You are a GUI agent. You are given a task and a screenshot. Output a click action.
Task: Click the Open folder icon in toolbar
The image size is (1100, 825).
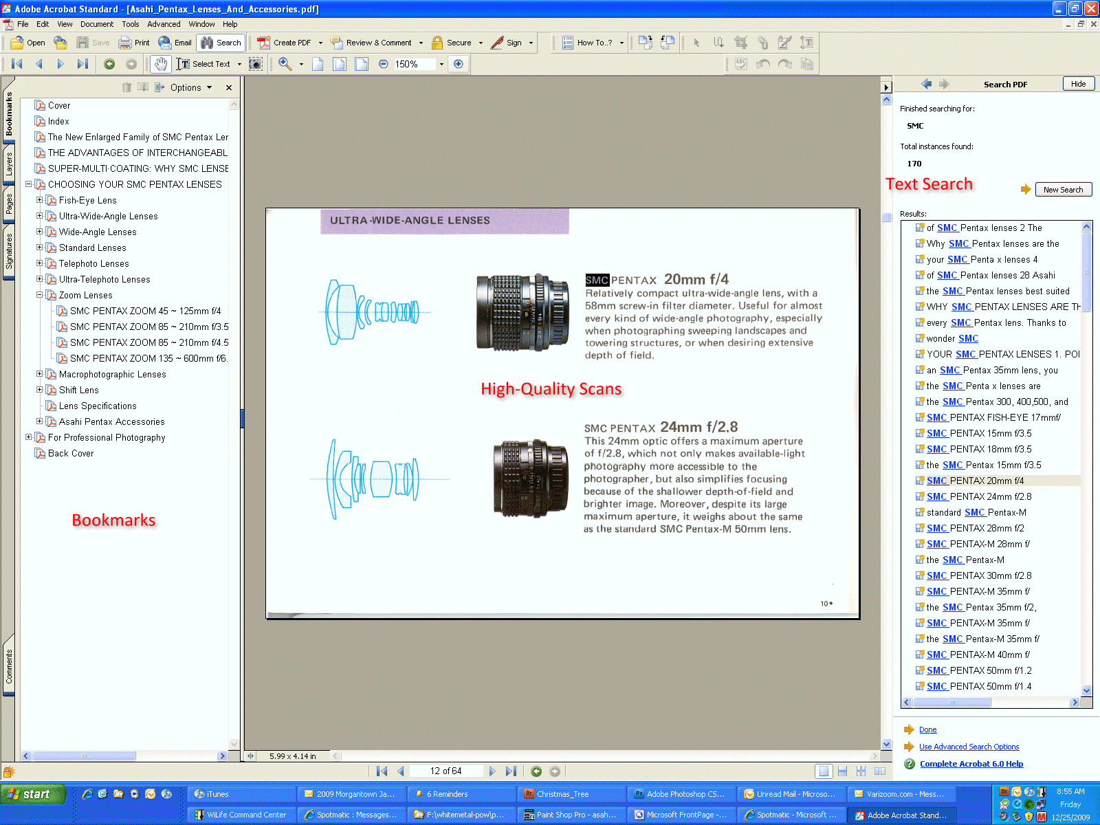pyautogui.click(x=27, y=43)
